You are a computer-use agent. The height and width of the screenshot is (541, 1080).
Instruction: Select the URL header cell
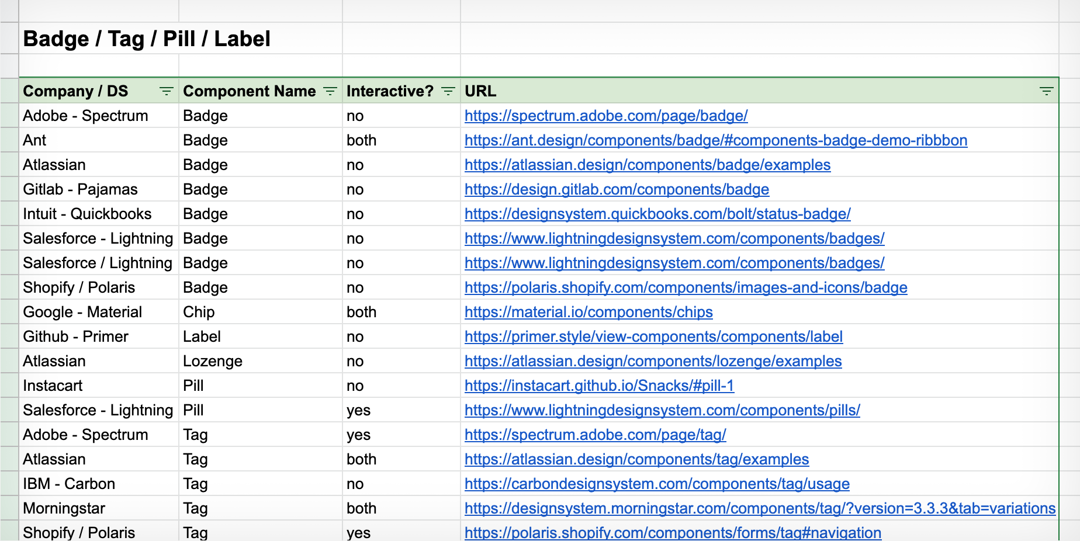759,91
